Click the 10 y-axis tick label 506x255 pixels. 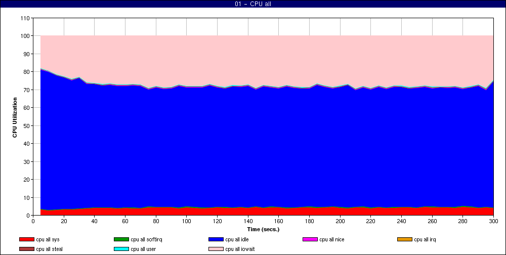pyautogui.click(x=26, y=197)
